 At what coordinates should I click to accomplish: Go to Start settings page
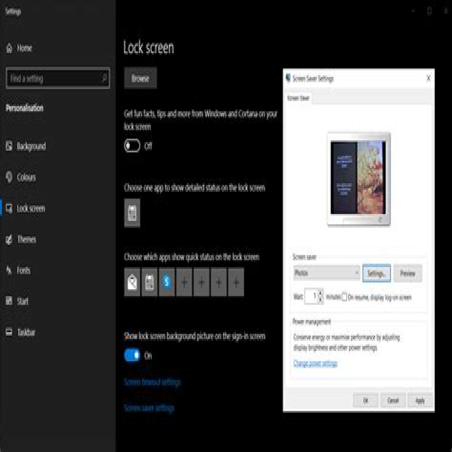click(x=23, y=301)
